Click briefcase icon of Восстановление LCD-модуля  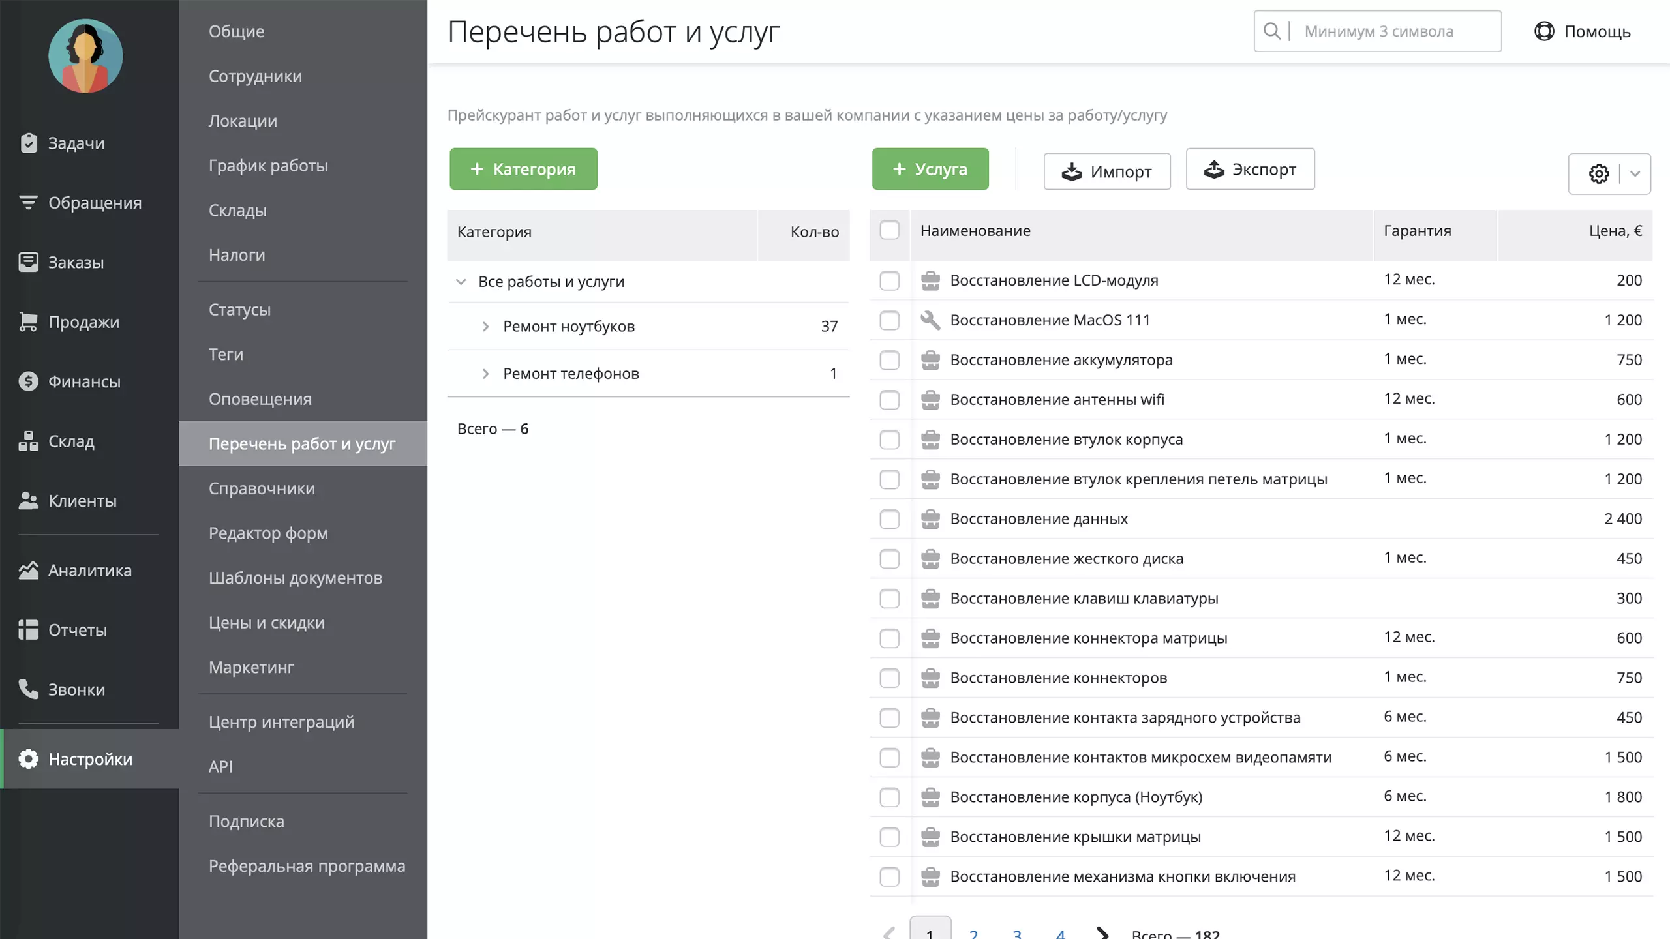point(930,280)
